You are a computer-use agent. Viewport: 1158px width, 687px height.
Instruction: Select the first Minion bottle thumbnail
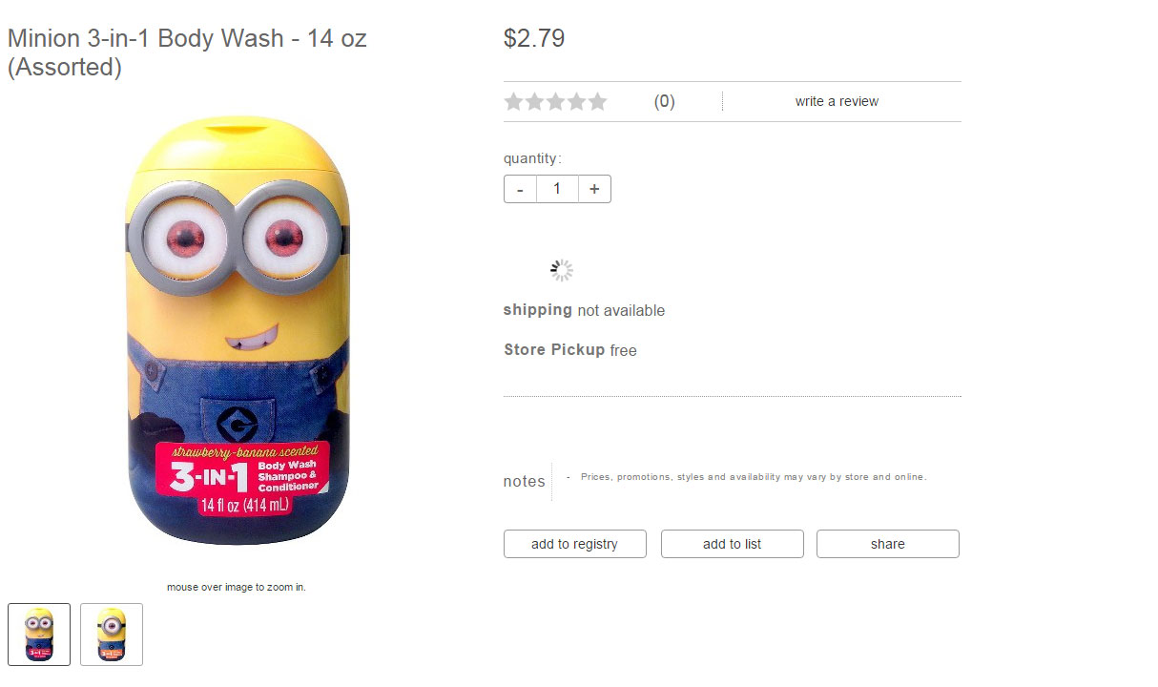[39, 635]
